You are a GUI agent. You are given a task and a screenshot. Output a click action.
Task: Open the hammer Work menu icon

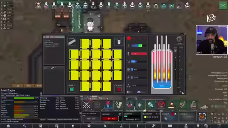tap(24, 126)
